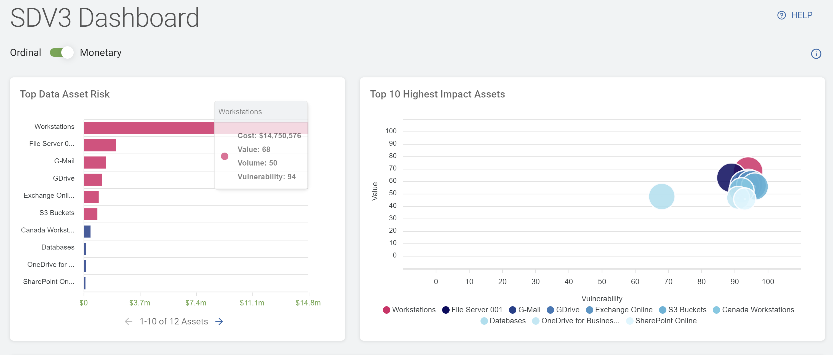This screenshot has width=833, height=355.
Task: Click the Monetary label
Action: coord(101,52)
